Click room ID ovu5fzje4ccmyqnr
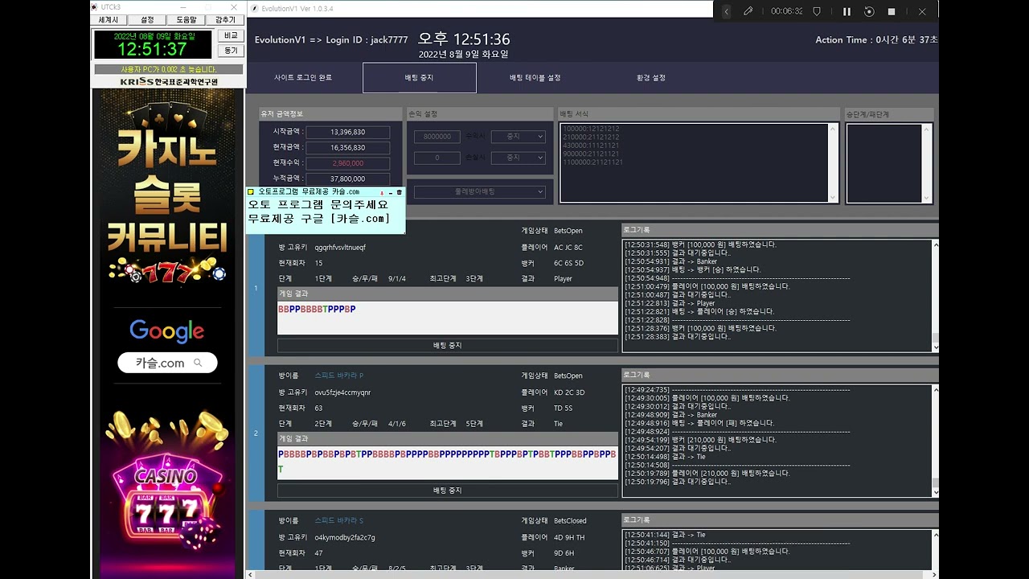The image size is (1029, 579). point(342,392)
